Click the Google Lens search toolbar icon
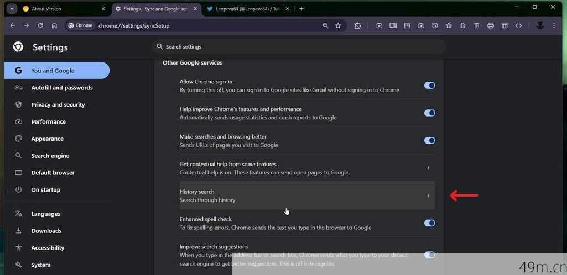Image resolution: width=567 pixels, height=275 pixels. [379, 25]
